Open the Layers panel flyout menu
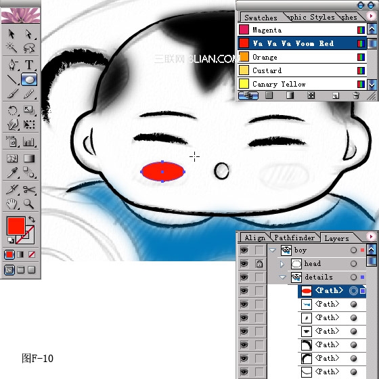The height and width of the screenshot is (379, 379). pos(371,236)
